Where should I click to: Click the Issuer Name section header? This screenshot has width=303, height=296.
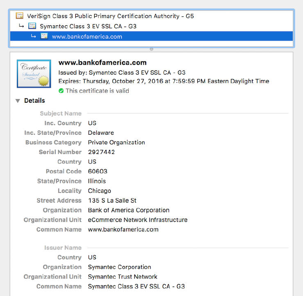point(63,248)
